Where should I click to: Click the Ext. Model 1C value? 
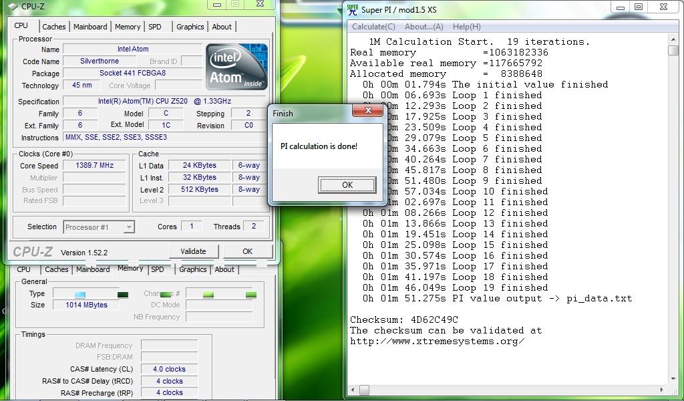(x=166, y=125)
